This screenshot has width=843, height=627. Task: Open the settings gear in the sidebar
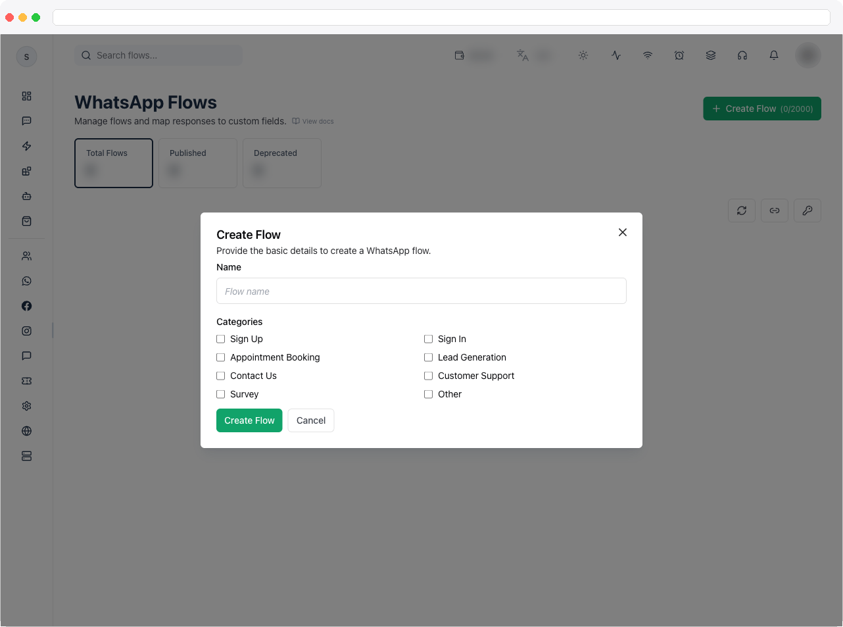[26, 406]
